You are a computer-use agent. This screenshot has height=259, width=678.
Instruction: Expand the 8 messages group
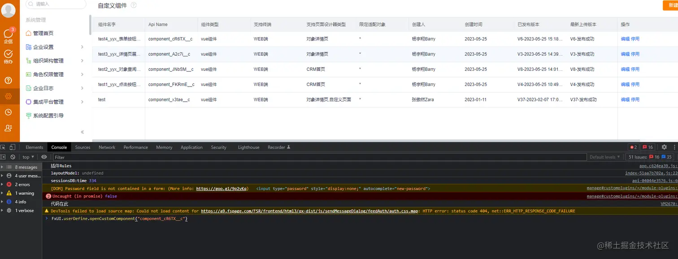coord(21,167)
